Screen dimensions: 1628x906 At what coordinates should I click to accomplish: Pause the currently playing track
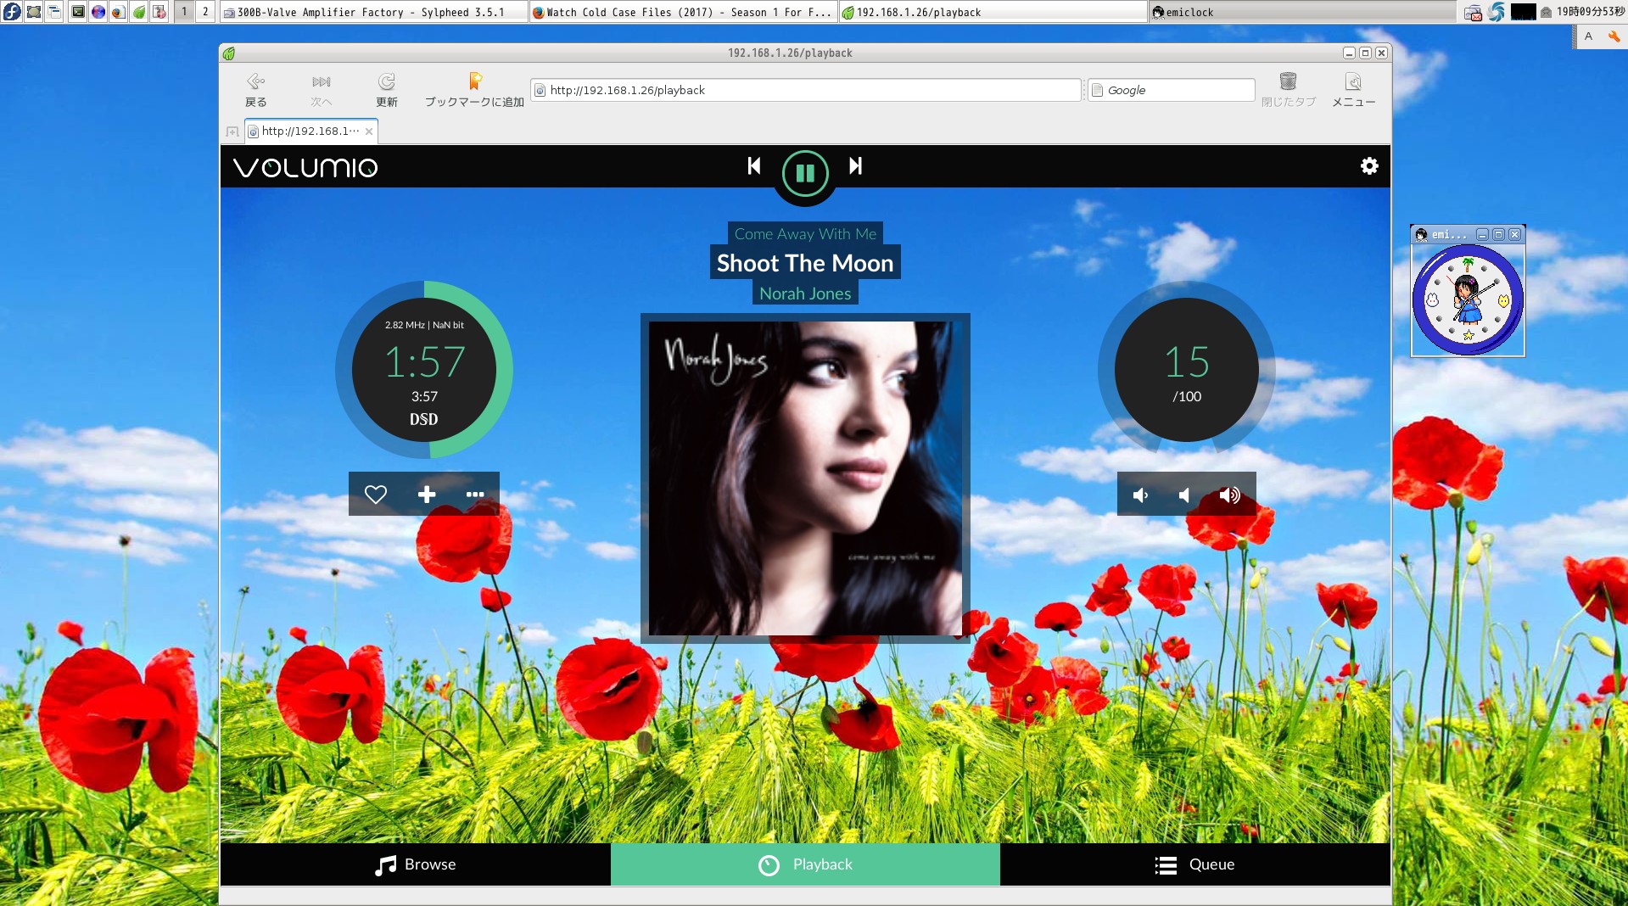coord(803,172)
